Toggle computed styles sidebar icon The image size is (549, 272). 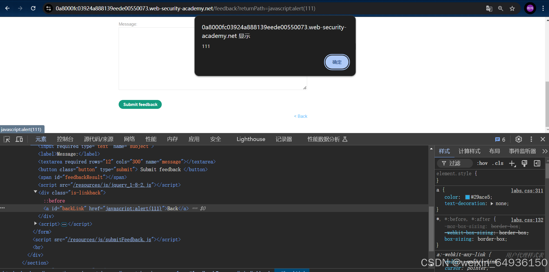pyautogui.click(x=537, y=163)
